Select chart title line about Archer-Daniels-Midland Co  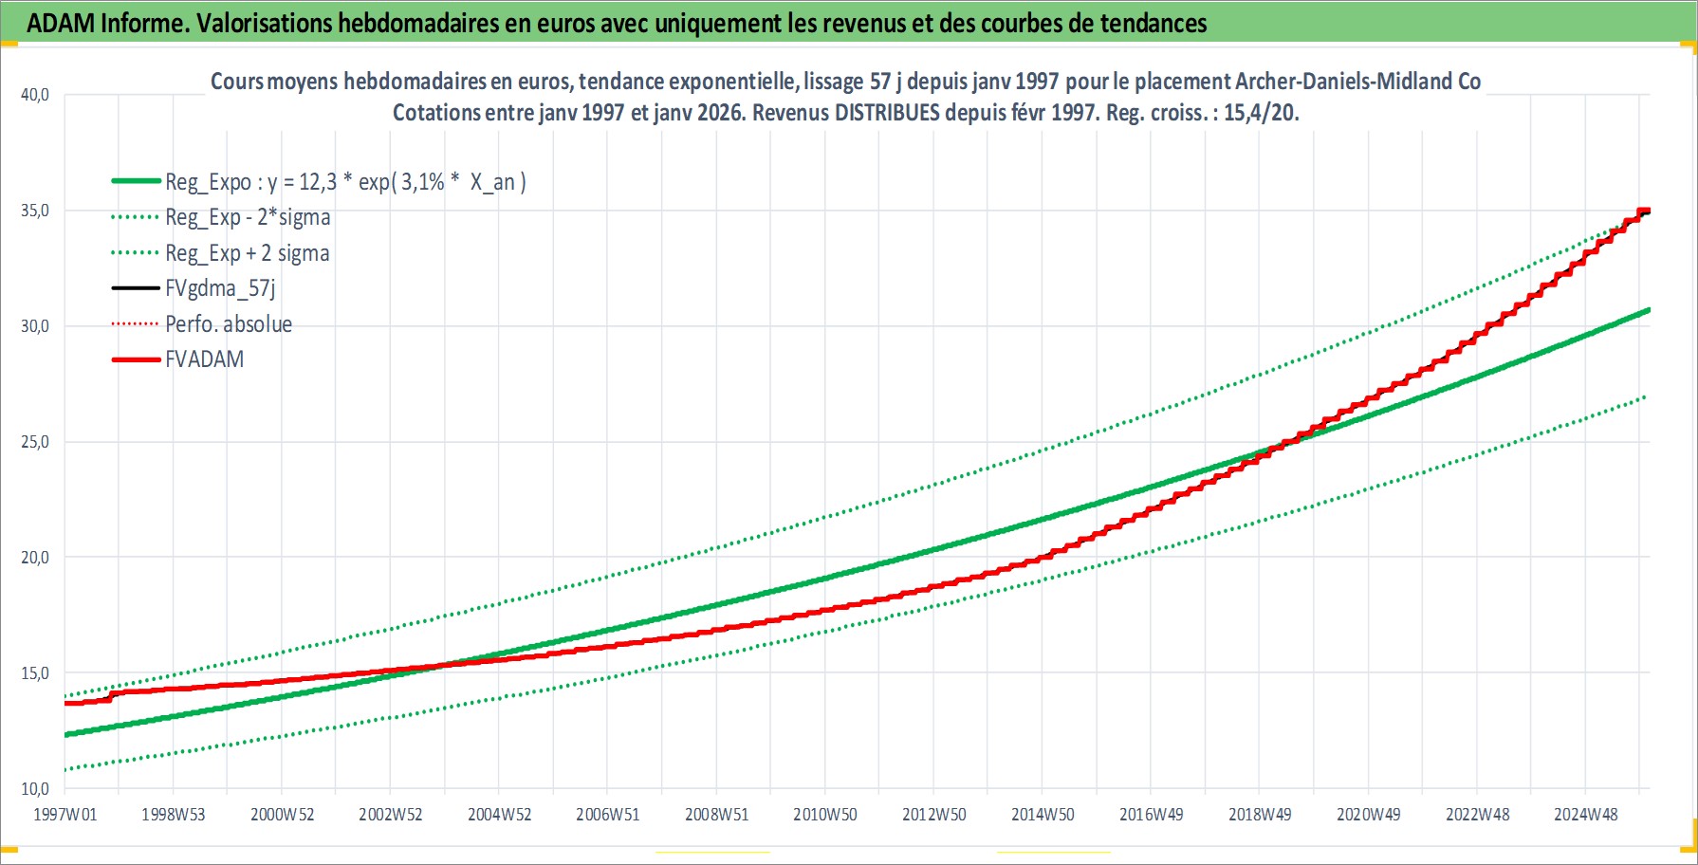pos(845,82)
